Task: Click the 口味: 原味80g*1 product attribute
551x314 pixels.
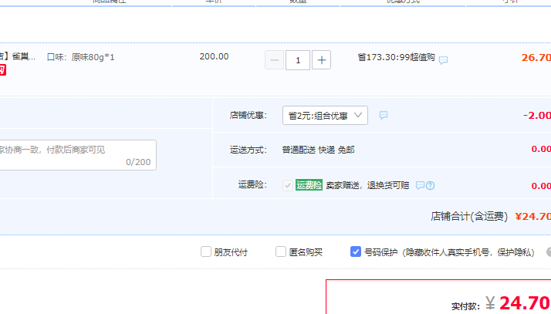Action: click(80, 57)
